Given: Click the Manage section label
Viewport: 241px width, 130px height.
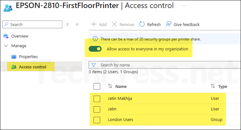Looking at the screenshot, I should click(x=19, y=46).
